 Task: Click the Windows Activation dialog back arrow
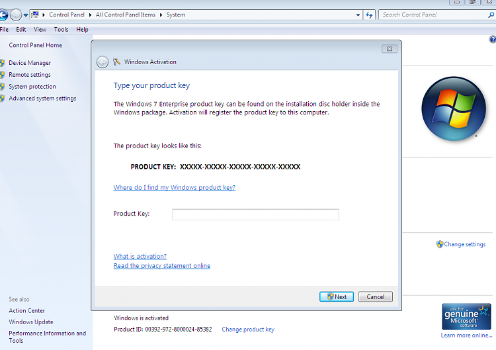point(102,62)
